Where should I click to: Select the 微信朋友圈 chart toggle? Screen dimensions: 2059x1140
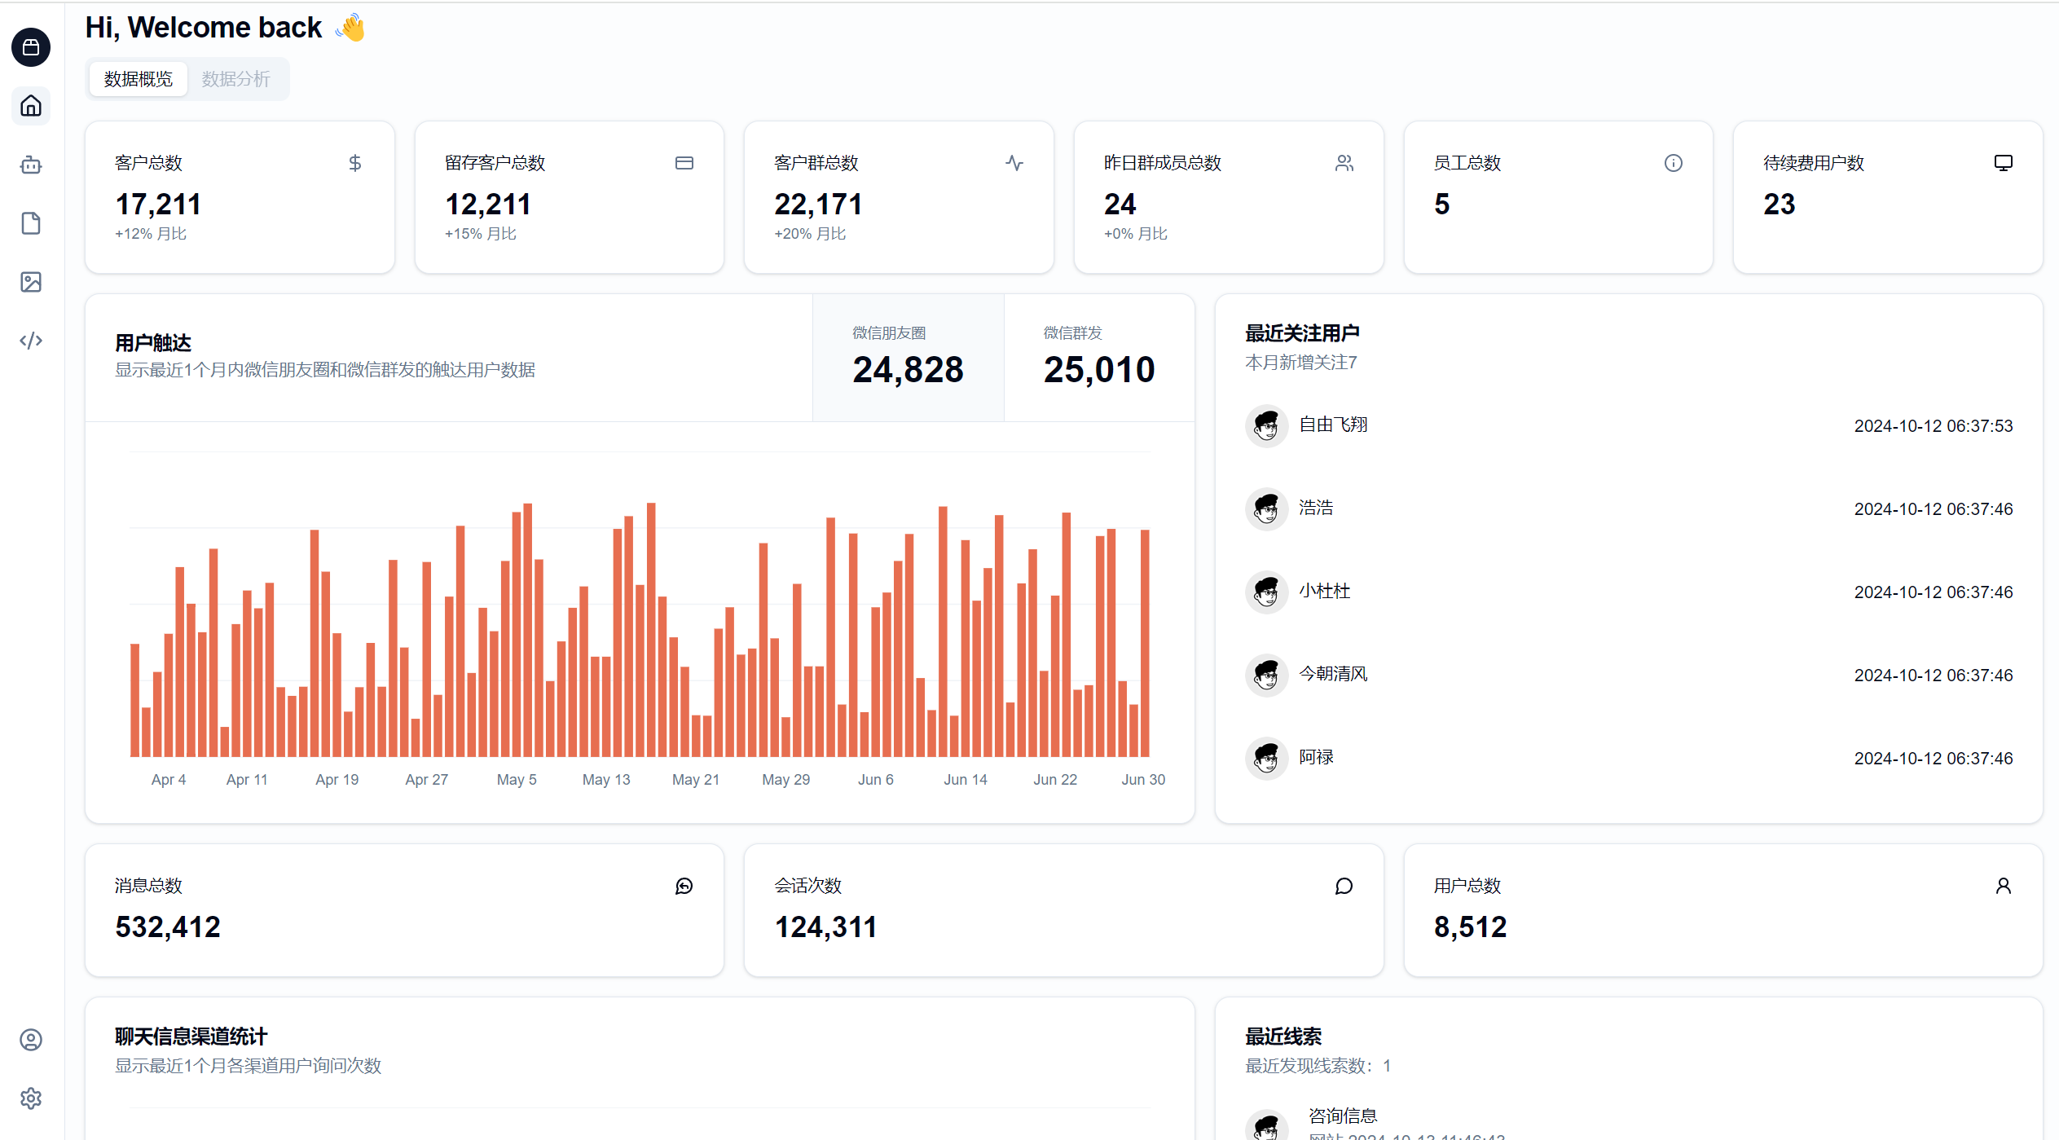pos(908,358)
